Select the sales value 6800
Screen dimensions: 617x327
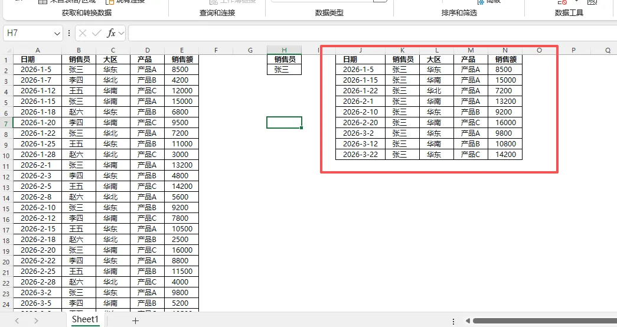coord(181,112)
